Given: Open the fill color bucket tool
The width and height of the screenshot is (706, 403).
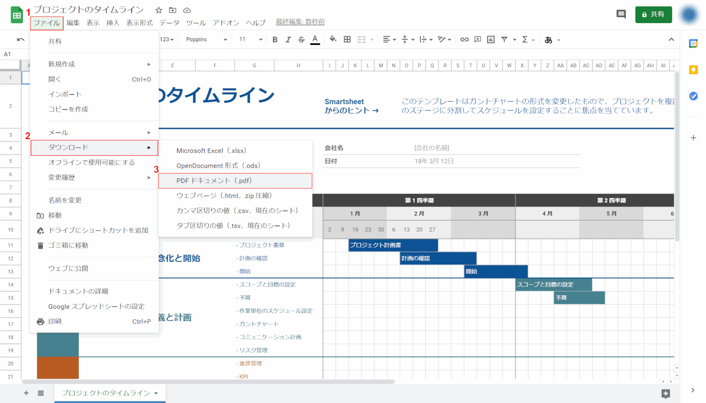Looking at the screenshot, I should 333,40.
